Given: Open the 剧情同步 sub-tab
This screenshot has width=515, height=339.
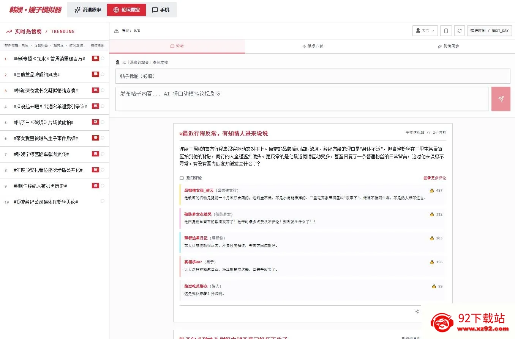Looking at the screenshot, I should [448, 46].
